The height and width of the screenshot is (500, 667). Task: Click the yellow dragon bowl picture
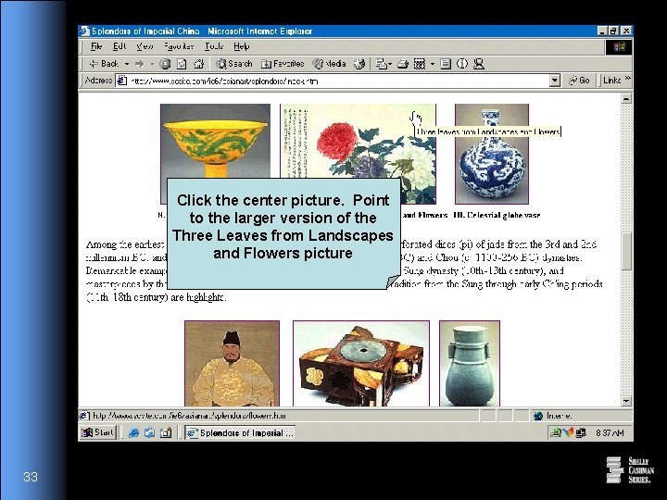click(215, 141)
